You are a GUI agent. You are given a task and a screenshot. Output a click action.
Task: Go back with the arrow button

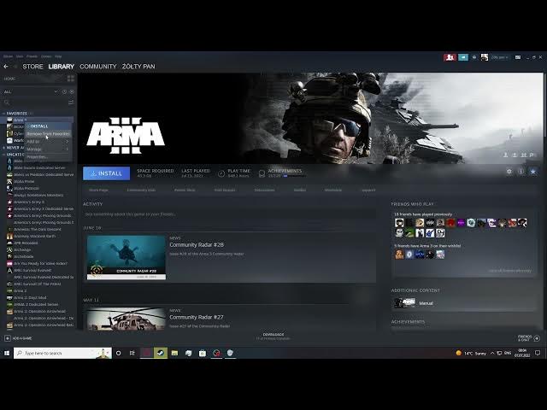(6, 67)
